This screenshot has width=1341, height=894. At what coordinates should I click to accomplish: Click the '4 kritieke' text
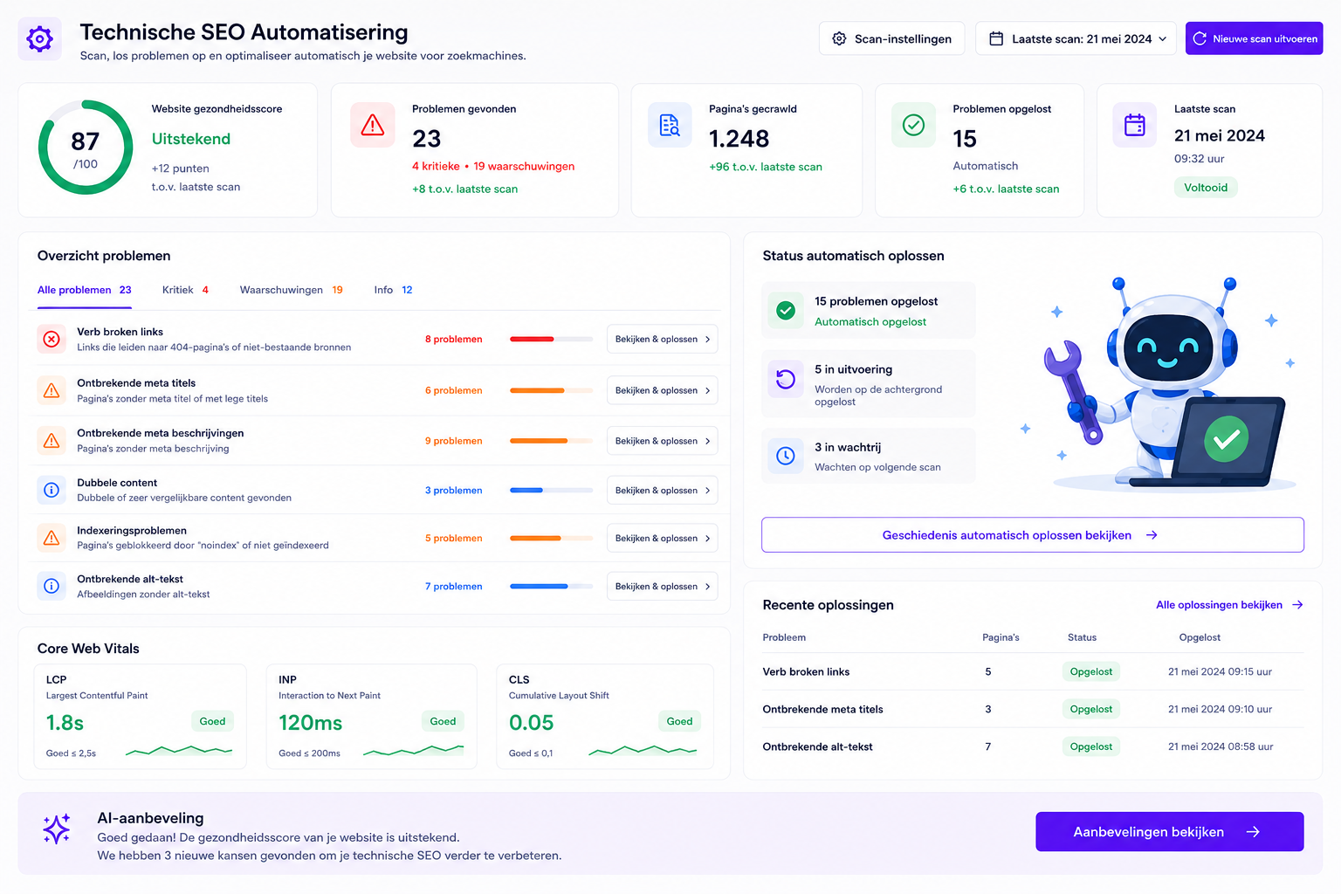tap(436, 166)
